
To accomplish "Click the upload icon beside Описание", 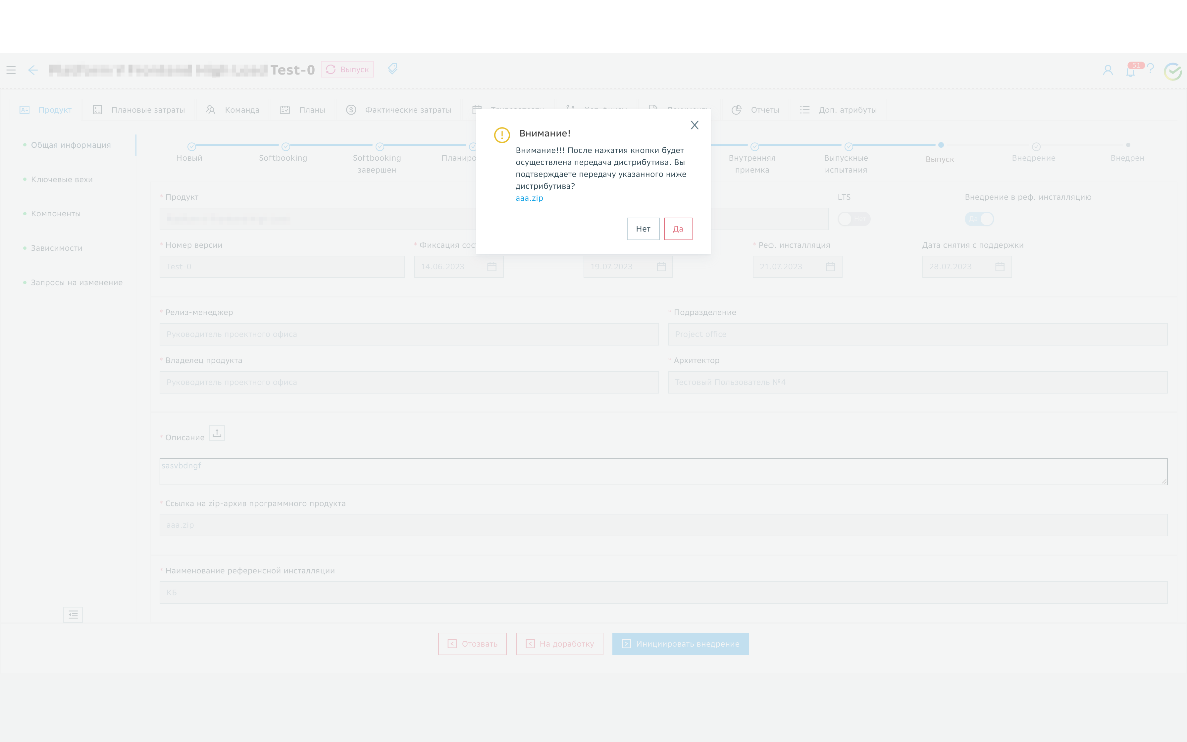I will pos(217,433).
